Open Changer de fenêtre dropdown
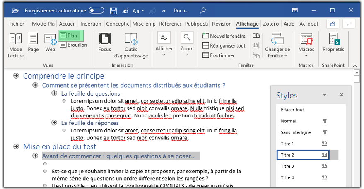This screenshot has width=364, height=189. click(277, 45)
